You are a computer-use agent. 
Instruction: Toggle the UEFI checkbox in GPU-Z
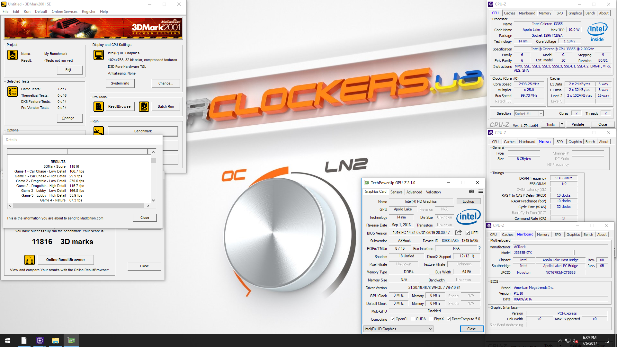tap(468, 233)
